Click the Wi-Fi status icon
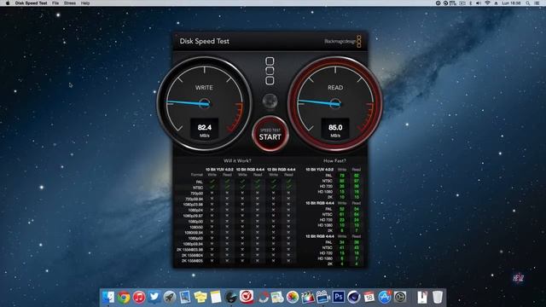546x307 pixels. click(x=487, y=3)
